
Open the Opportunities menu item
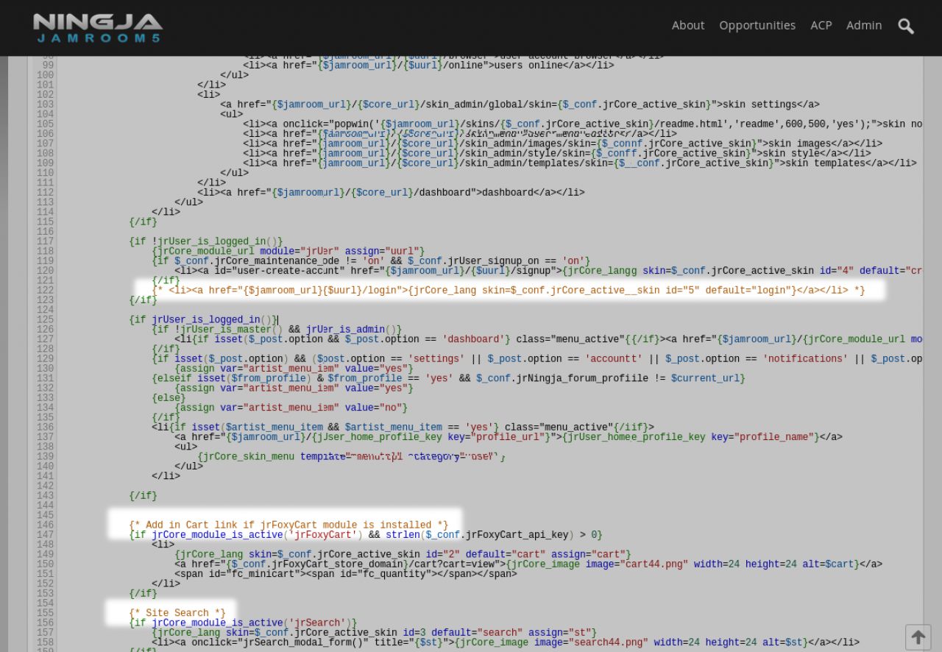point(757,26)
